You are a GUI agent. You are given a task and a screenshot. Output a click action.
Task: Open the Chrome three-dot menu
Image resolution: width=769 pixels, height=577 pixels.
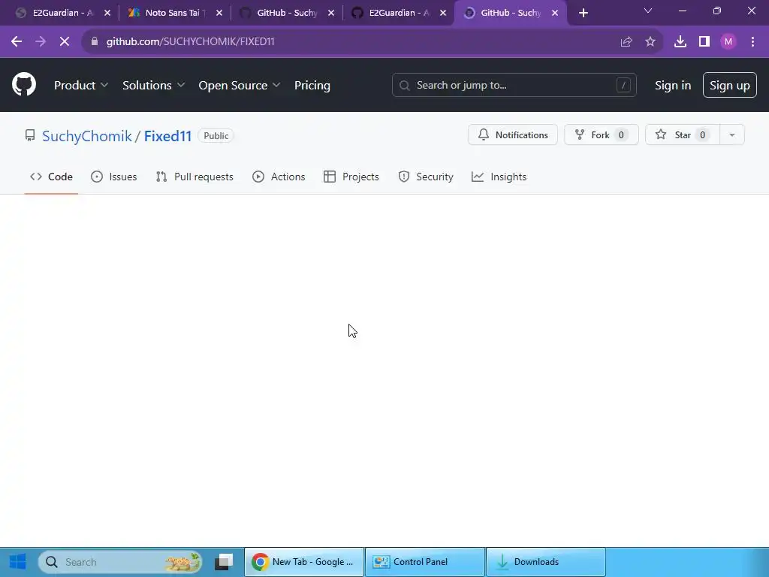tap(752, 42)
